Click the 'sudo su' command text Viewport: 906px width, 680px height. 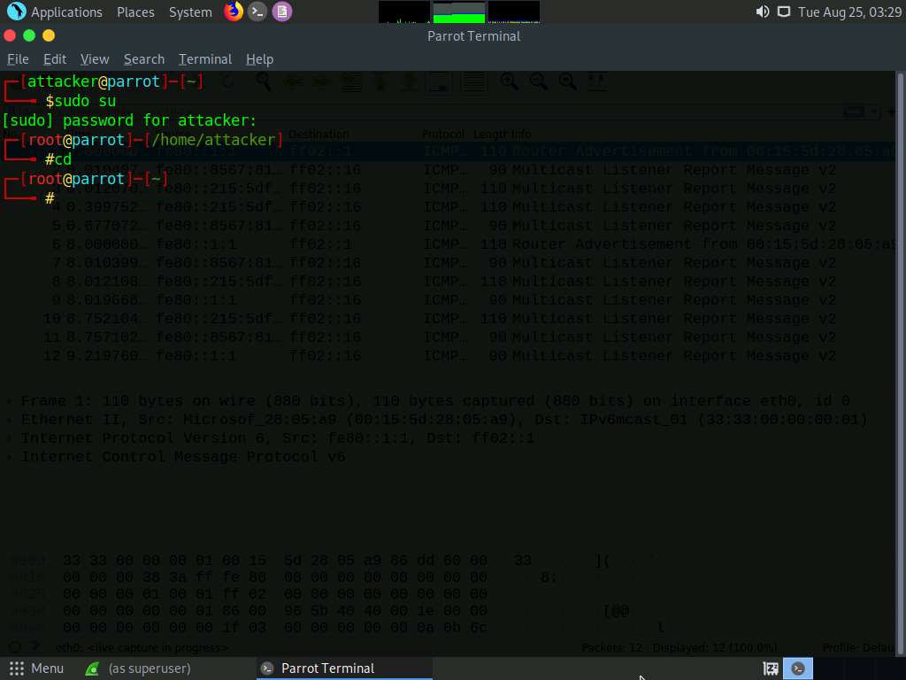click(x=86, y=101)
